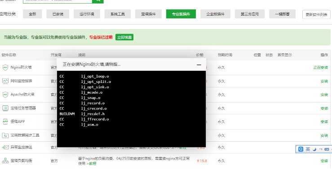This screenshot has width=332, height=169.
Task: Open the 企业版插件 category tab
Action: click(x=215, y=14)
